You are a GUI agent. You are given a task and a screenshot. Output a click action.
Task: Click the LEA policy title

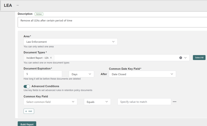(8, 5)
